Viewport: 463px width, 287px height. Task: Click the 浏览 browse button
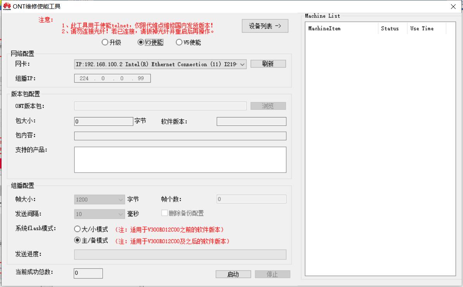point(268,106)
